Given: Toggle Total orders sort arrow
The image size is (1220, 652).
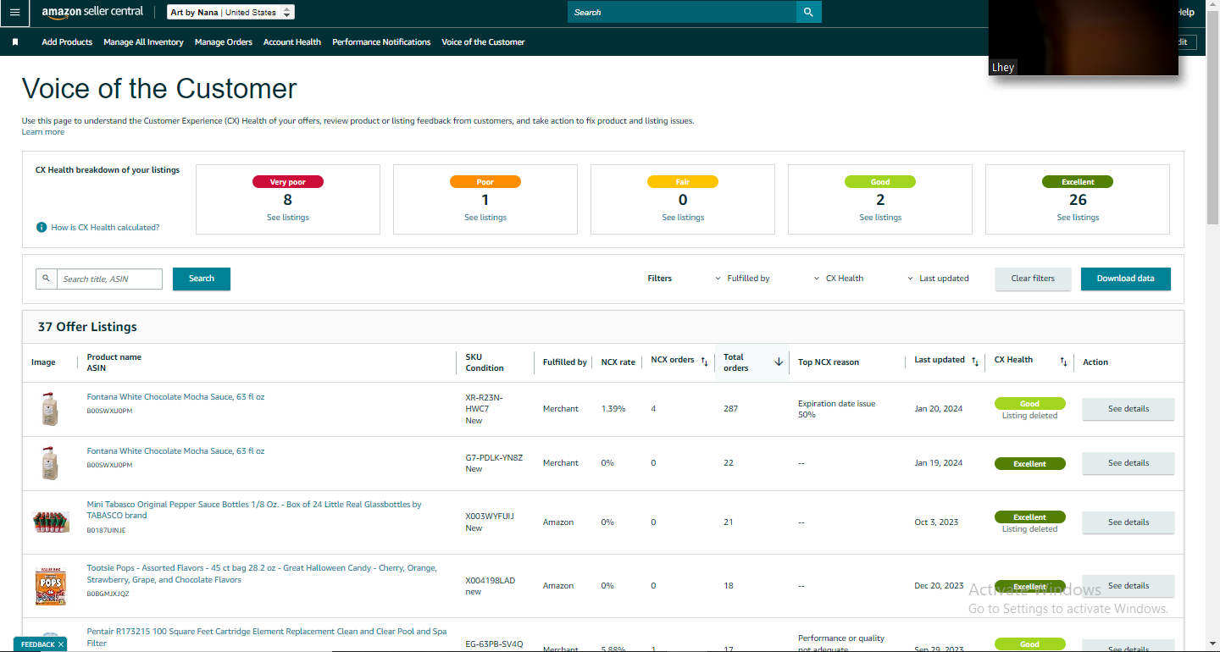Looking at the screenshot, I should [x=779, y=362].
